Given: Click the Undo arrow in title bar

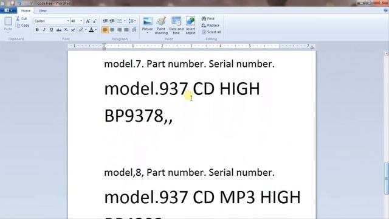Looking at the screenshot, I should (x=20, y=3).
